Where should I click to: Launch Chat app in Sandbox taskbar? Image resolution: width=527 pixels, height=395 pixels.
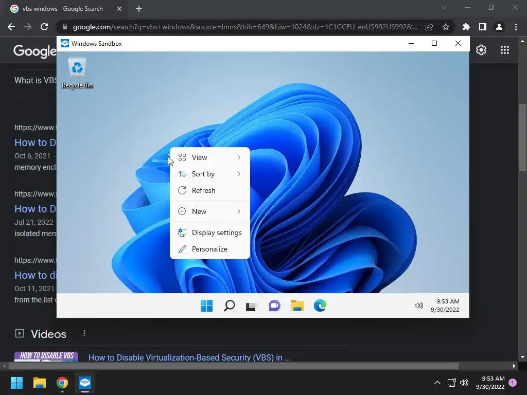pos(274,306)
